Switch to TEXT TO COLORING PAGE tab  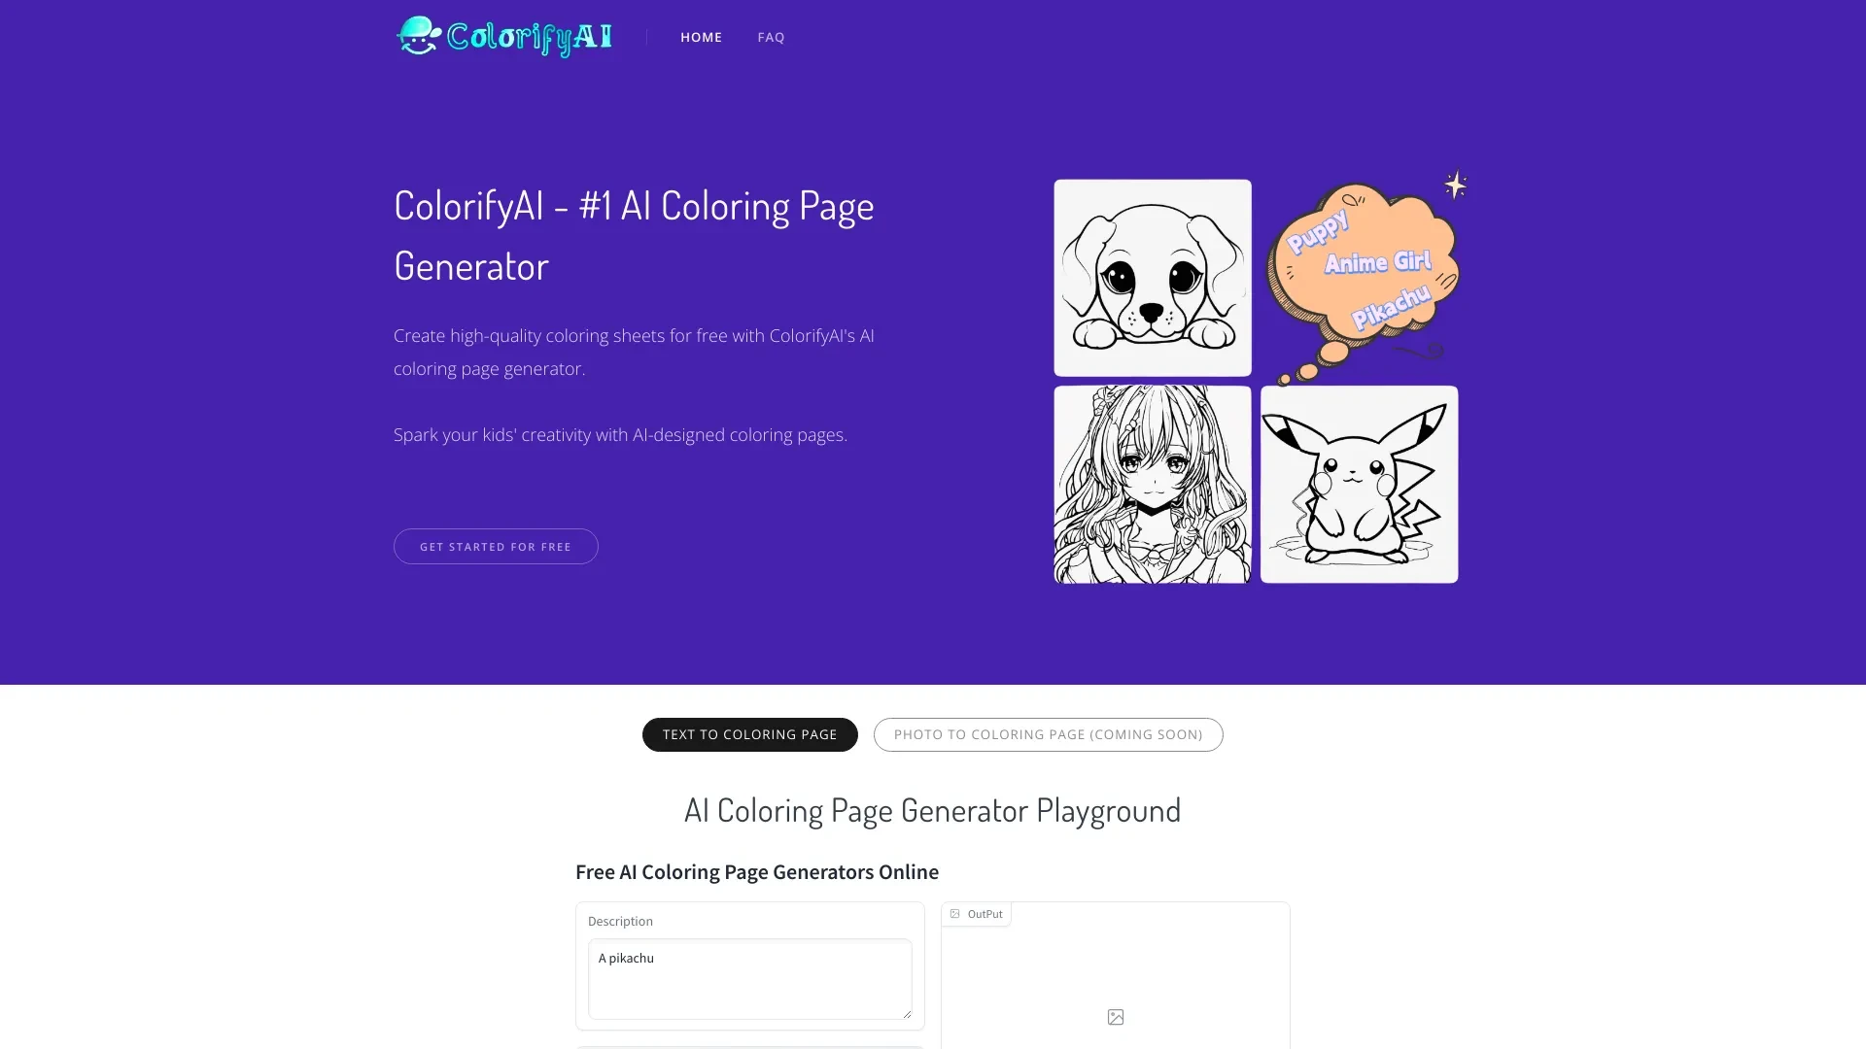[x=749, y=734]
